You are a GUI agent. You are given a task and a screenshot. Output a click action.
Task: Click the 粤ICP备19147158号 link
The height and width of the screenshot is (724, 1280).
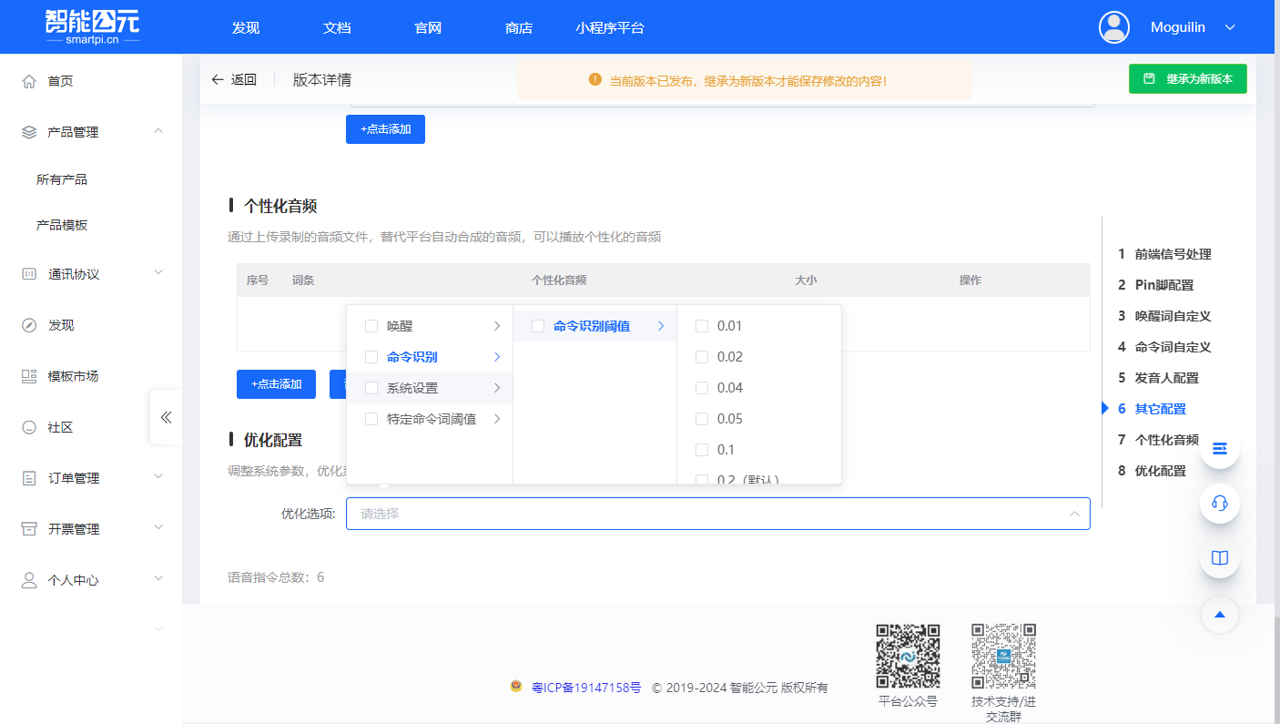click(x=587, y=688)
